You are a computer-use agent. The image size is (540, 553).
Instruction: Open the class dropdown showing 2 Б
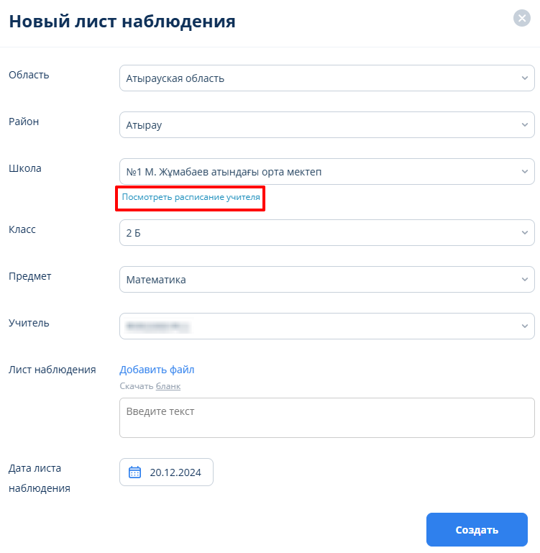[x=316, y=233]
